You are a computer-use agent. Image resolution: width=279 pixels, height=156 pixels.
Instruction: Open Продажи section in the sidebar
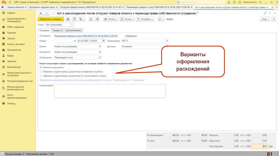point(11,33)
